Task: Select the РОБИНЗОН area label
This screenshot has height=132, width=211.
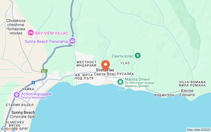Action: pos(164,95)
